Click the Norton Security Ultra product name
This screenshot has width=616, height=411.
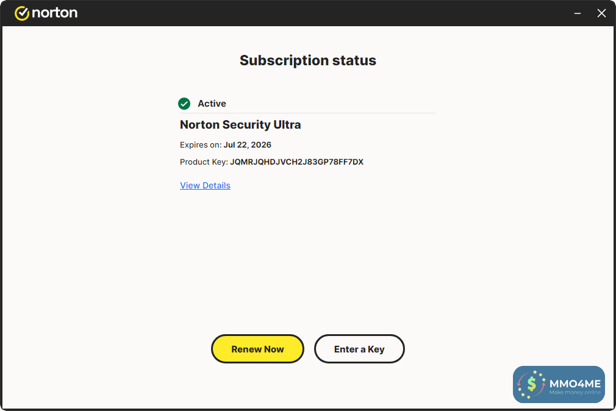click(x=240, y=125)
